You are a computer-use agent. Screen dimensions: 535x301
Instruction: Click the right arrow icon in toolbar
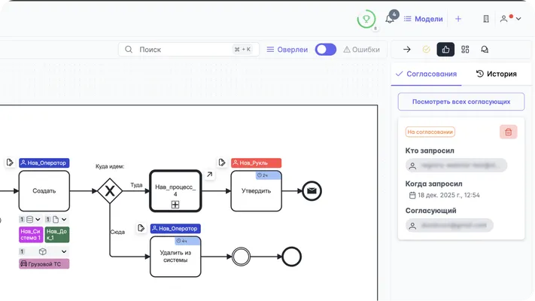pos(407,50)
